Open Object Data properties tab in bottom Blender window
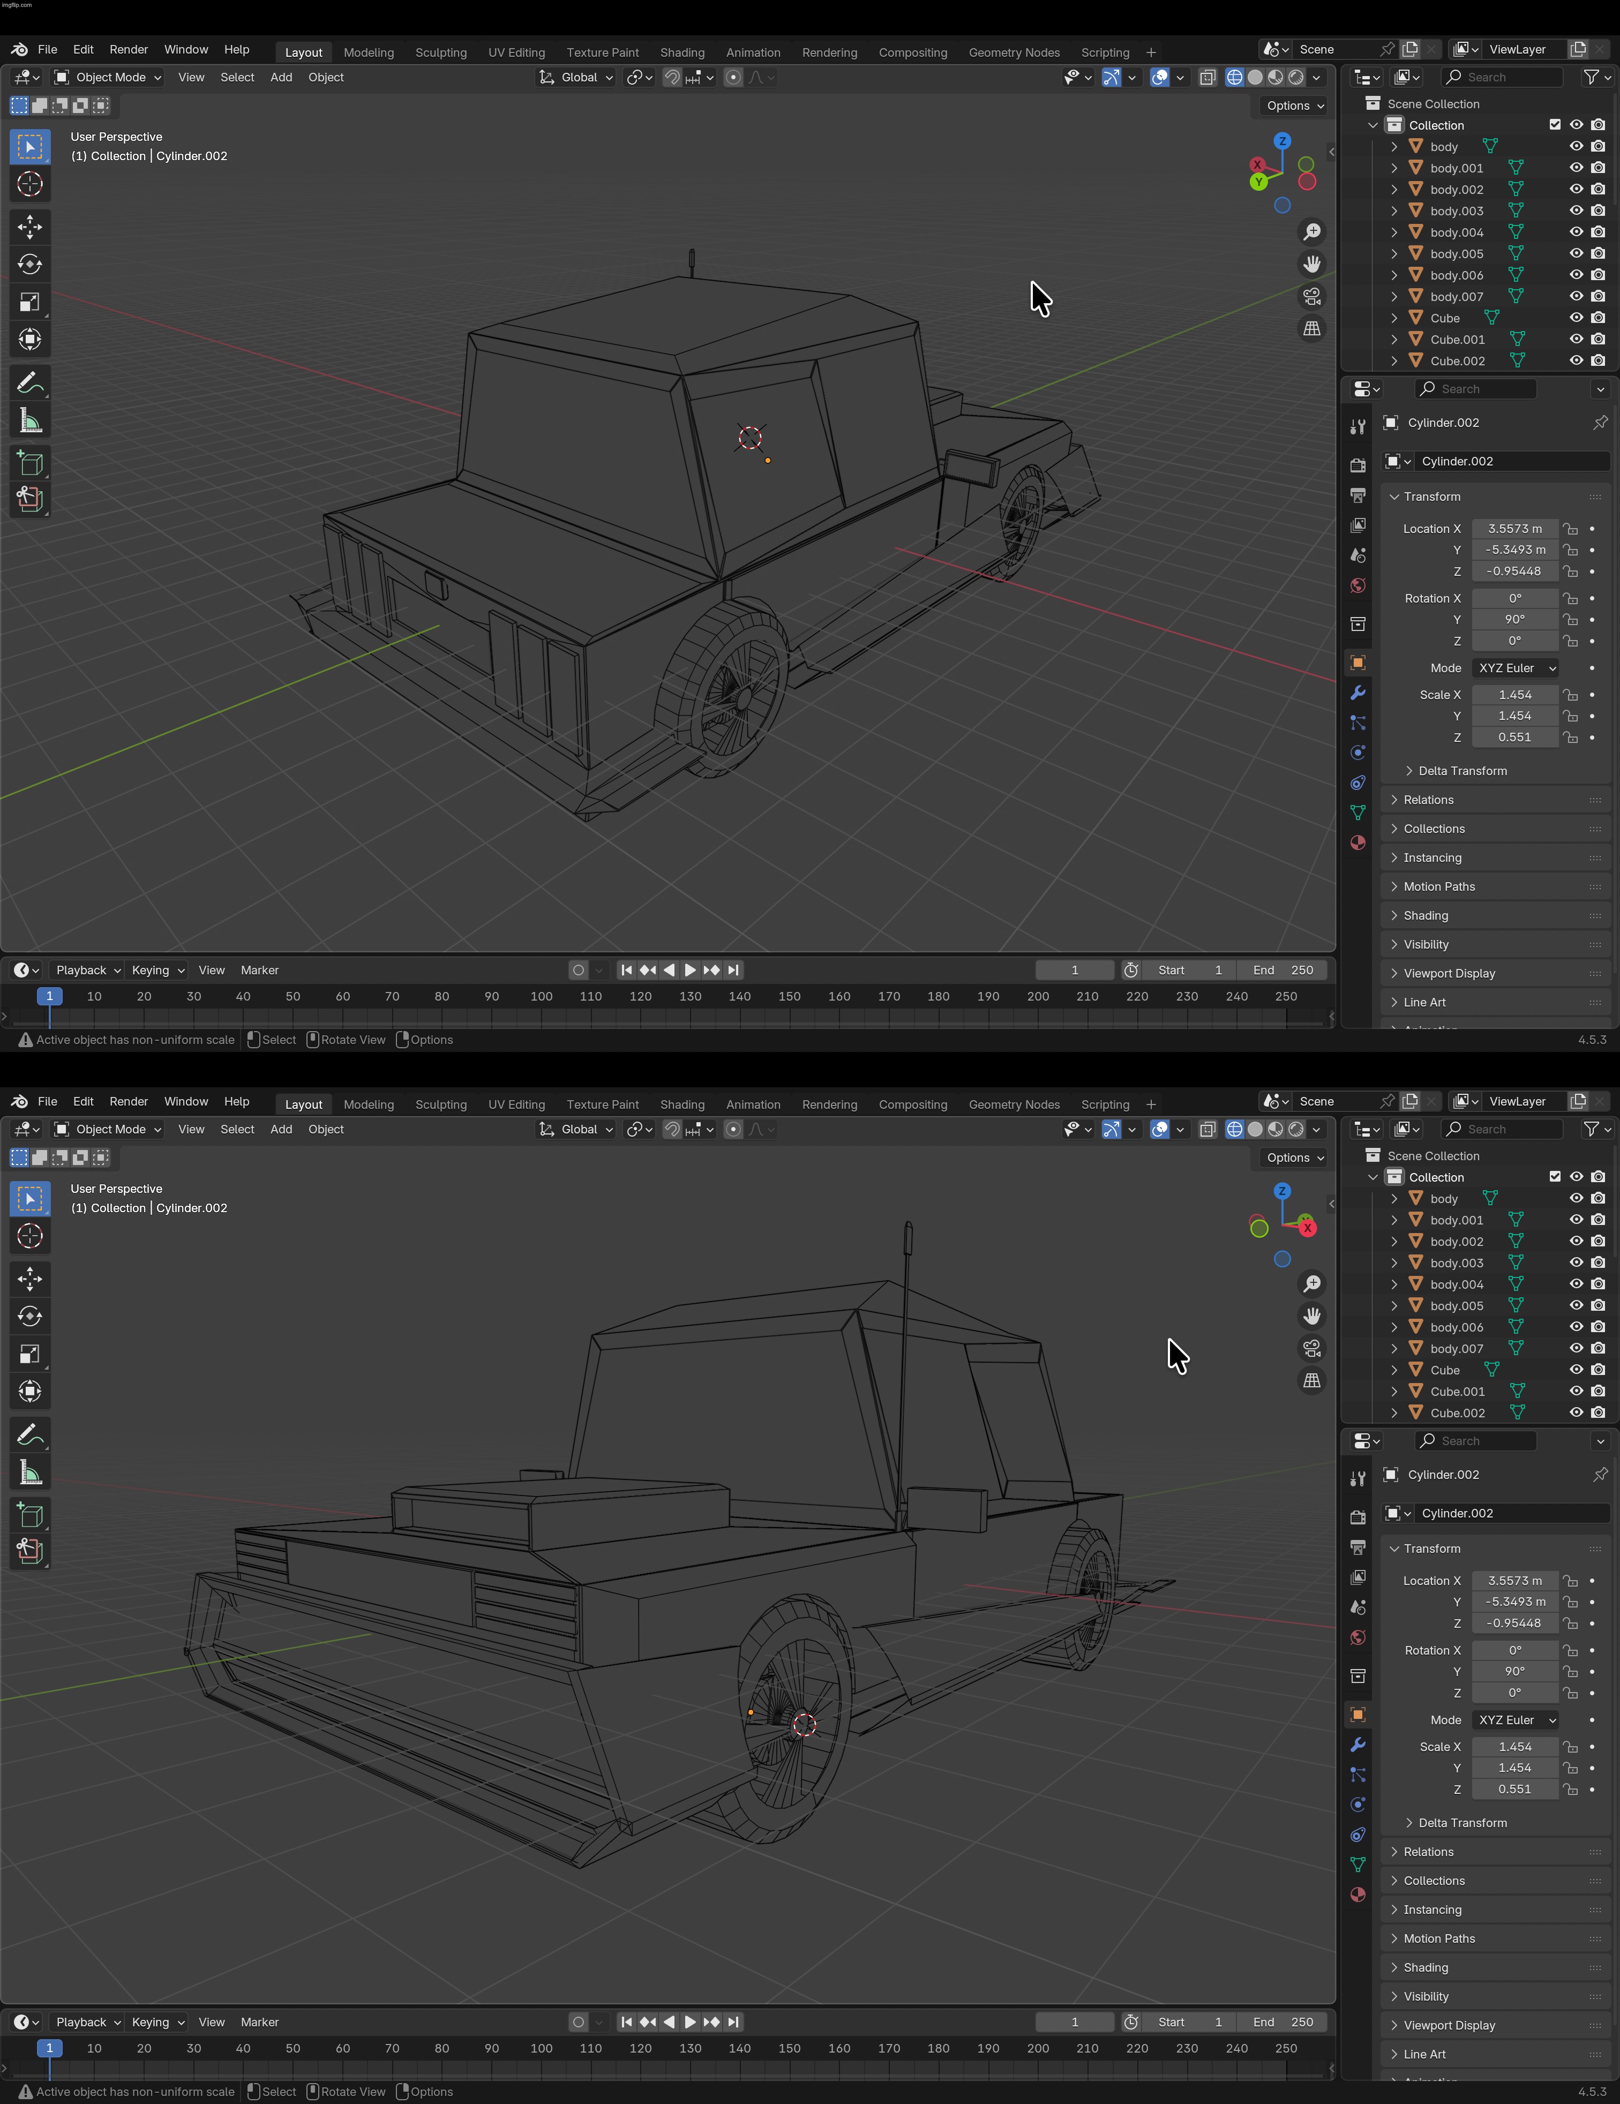This screenshot has width=1620, height=2104. [x=1358, y=1864]
